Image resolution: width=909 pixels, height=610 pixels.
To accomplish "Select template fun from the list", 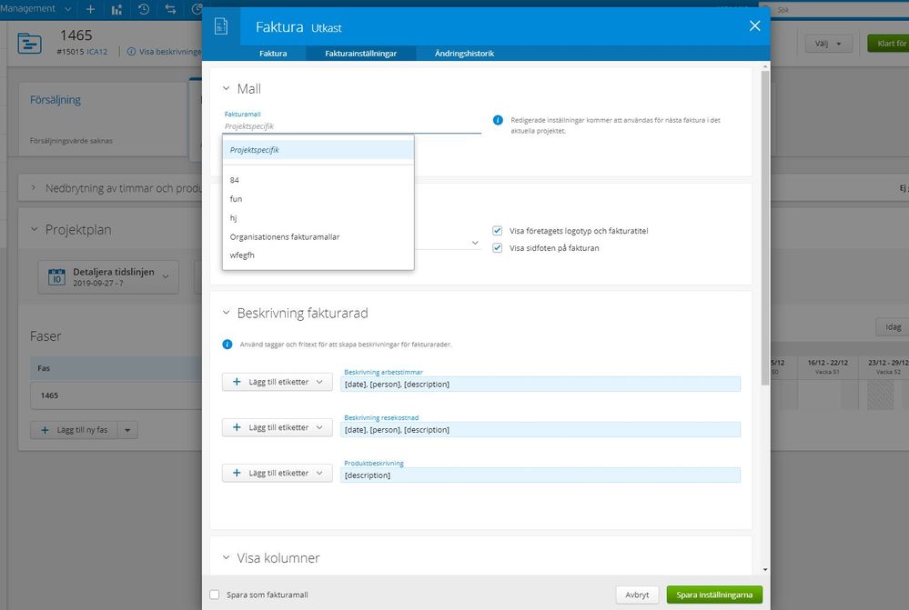I will [x=318, y=199].
